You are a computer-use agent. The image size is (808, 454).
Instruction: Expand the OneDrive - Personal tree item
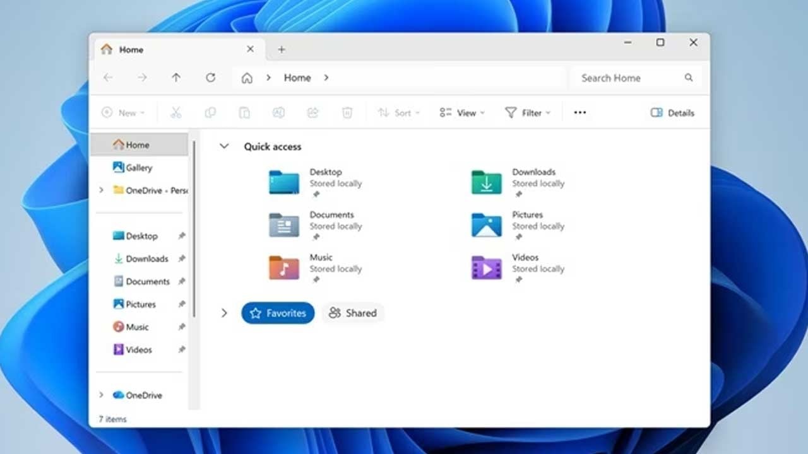point(102,190)
